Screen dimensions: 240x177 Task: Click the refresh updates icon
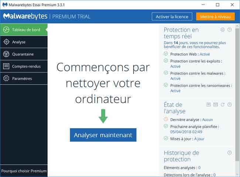point(222,105)
